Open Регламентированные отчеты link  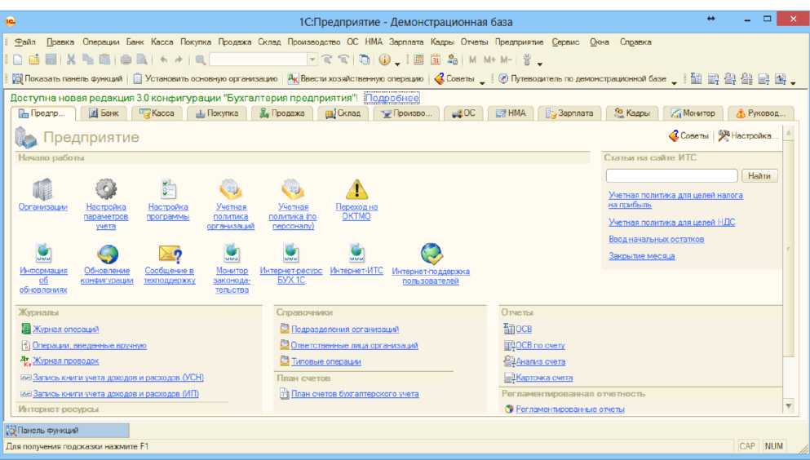tap(570, 409)
